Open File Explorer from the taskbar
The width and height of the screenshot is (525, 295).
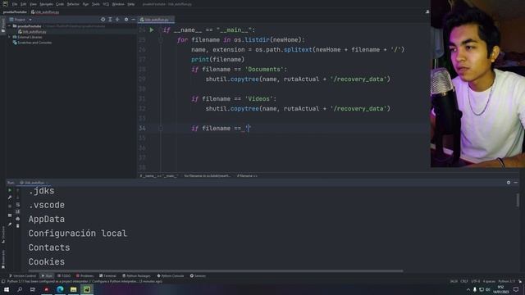[73, 289]
